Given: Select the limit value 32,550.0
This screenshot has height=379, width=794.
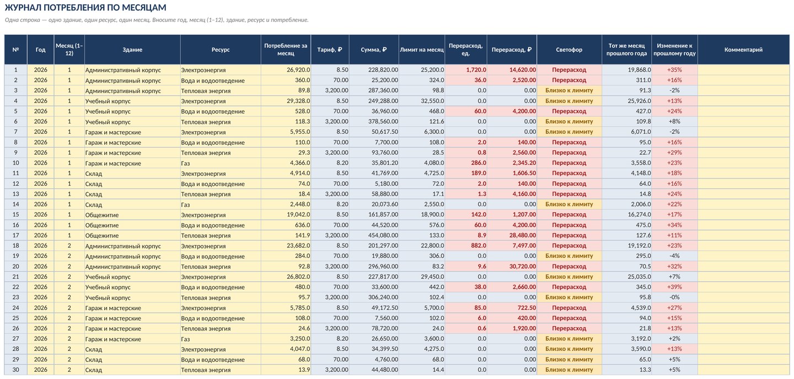Looking at the screenshot, I should point(422,101).
